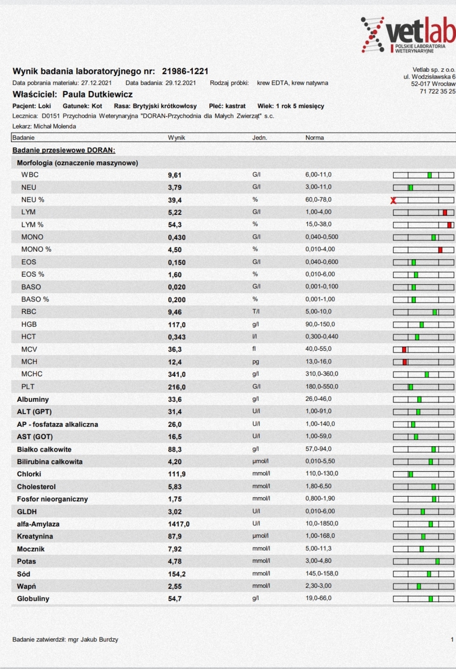Select the "ALT (GPT)" test name
Screen dimensions: 456x669
click(34, 411)
